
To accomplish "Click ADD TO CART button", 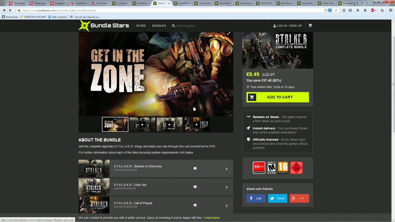I will click(x=277, y=97).
